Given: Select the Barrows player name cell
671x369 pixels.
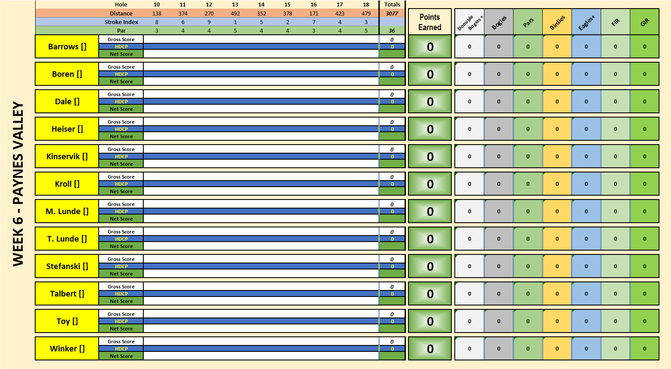Looking at the screenshot, I should pyautogui.click(x=67, y=47).
